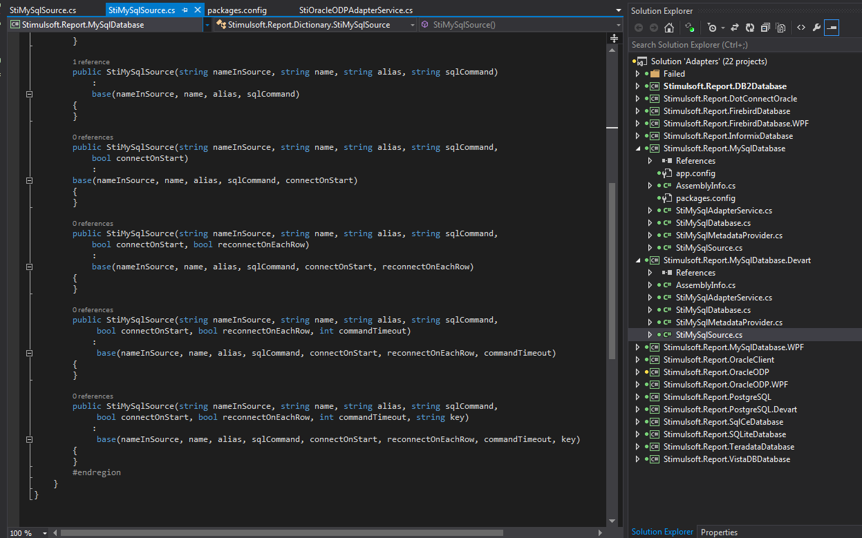Click the horizontal scrollbar right arrow
This screenshot has height=538, width=862.
601,532
